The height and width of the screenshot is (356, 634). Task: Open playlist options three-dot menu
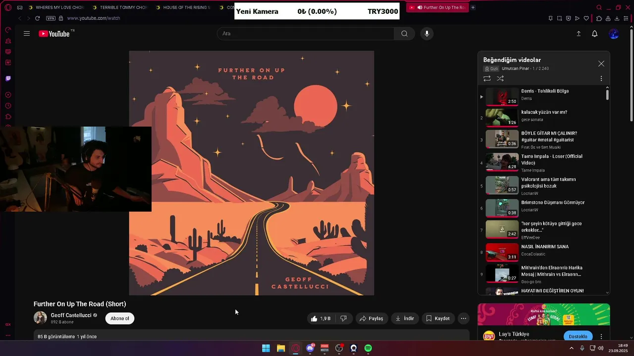(601, 79)
